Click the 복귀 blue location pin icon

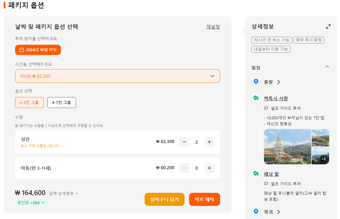(256, 211)
